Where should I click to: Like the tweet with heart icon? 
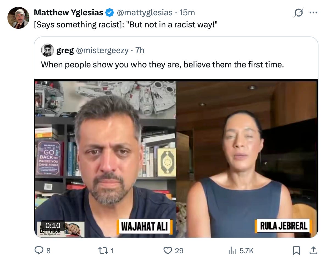click(168, 250)
